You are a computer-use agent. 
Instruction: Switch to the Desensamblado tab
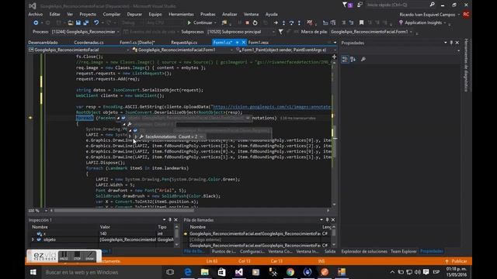point(43,43)
